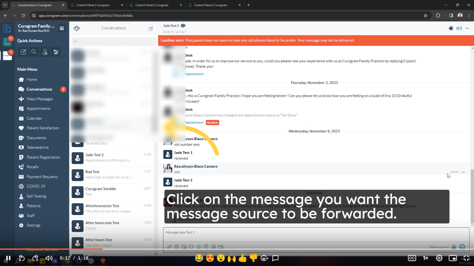Bookmark this page with the star icon
This screenshot has height=266, width=474.
click(x=425, y=15)
